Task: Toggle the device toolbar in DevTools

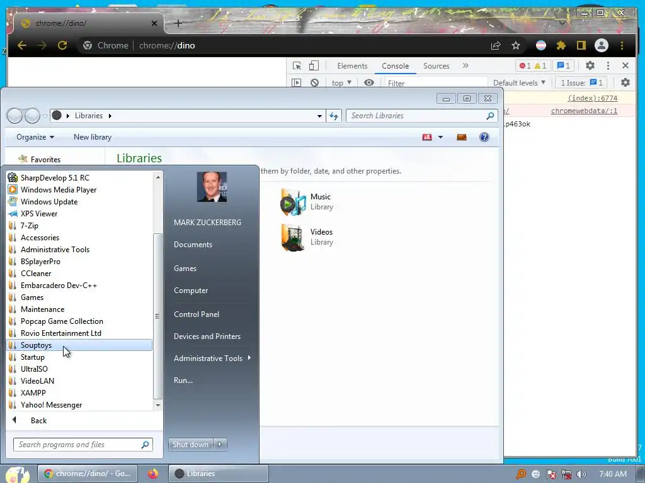Action: click(x=314, y=65)
